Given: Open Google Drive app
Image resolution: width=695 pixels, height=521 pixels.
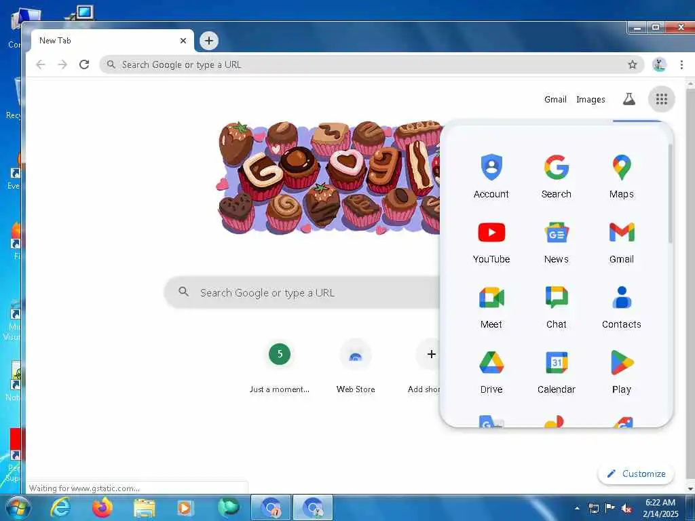Looking at the screenshot, I should click(491, 372).
